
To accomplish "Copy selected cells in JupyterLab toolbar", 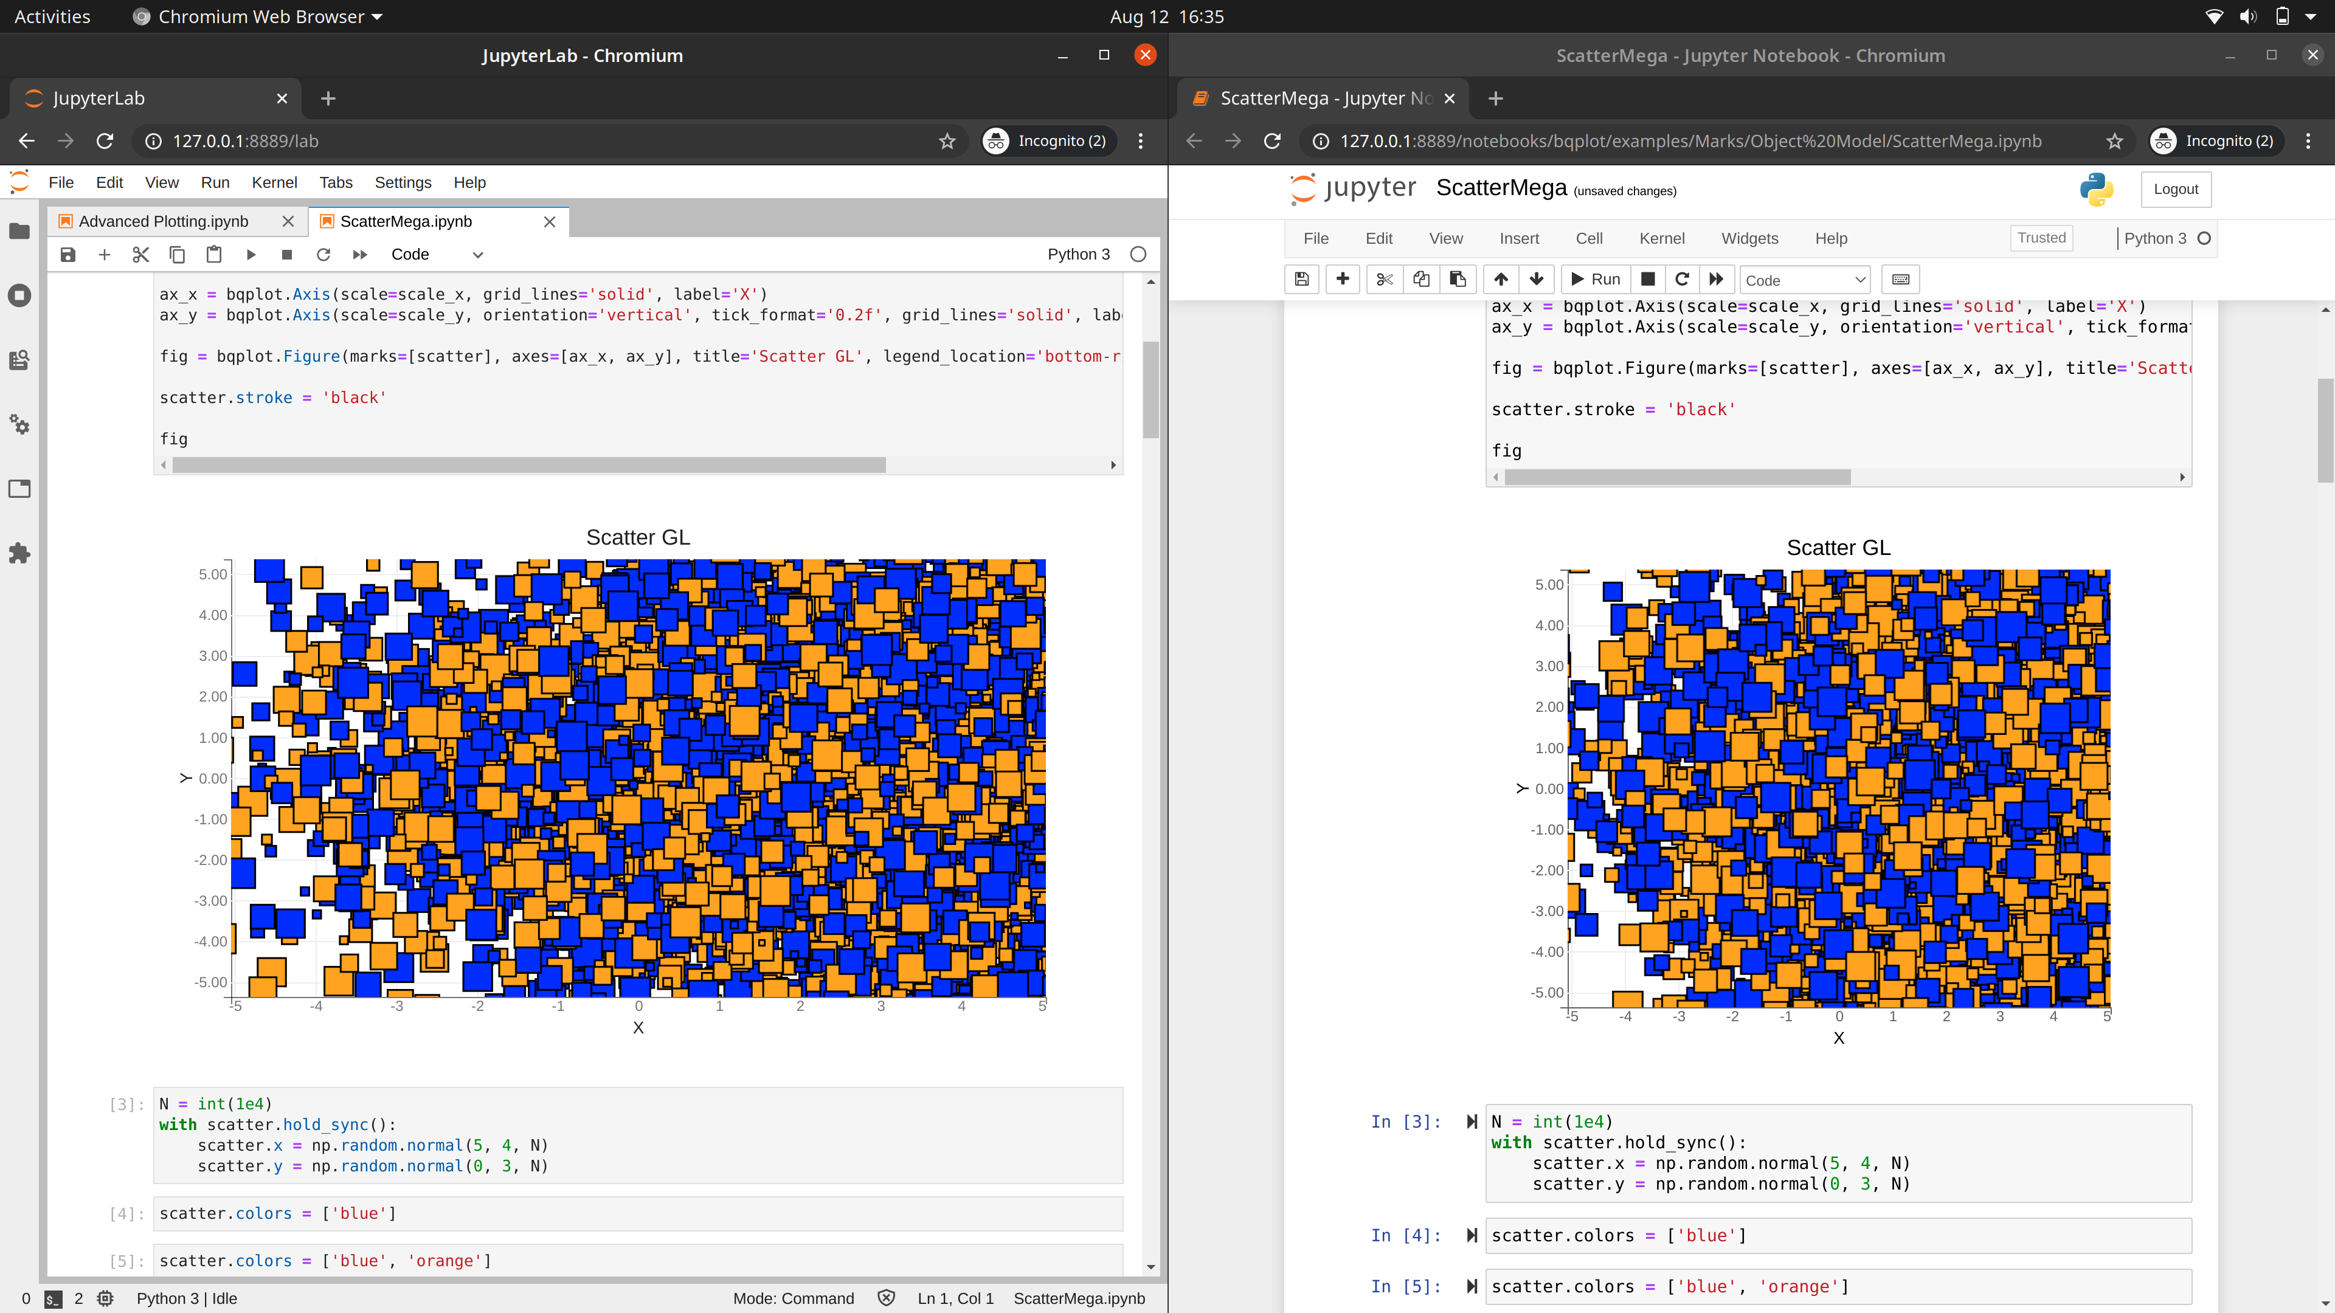I will point(178,255).
